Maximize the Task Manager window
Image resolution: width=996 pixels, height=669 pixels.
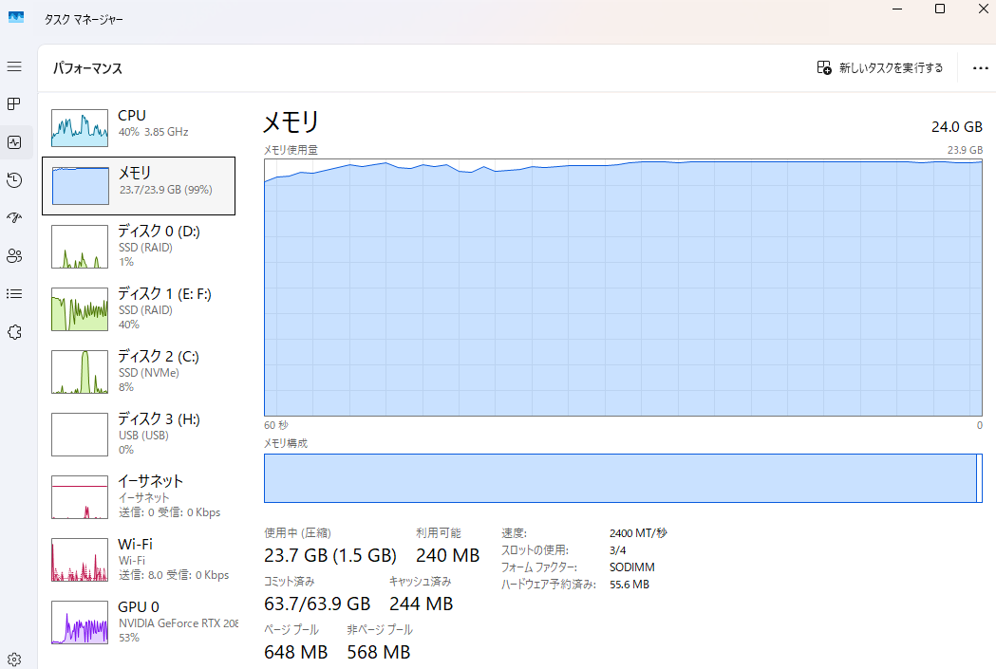coord(940,9)
